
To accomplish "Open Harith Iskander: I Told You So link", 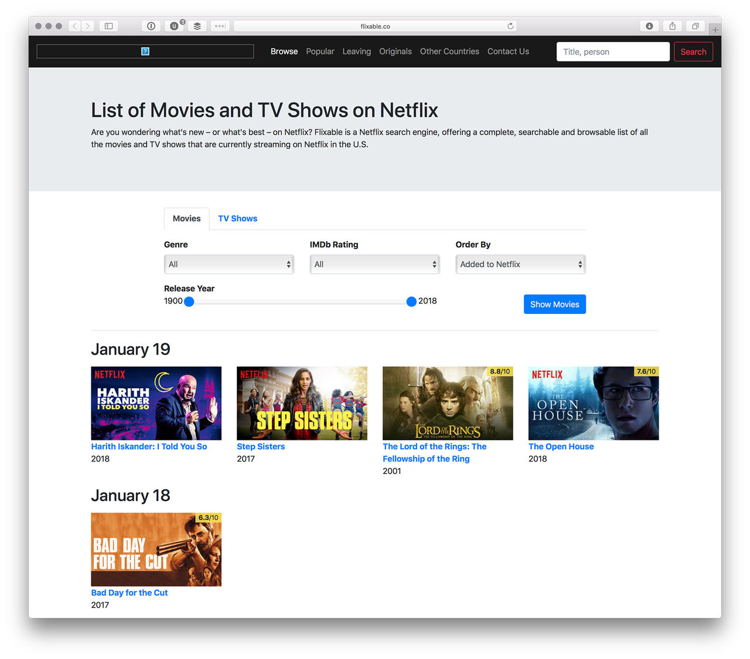I will point(149,446).
